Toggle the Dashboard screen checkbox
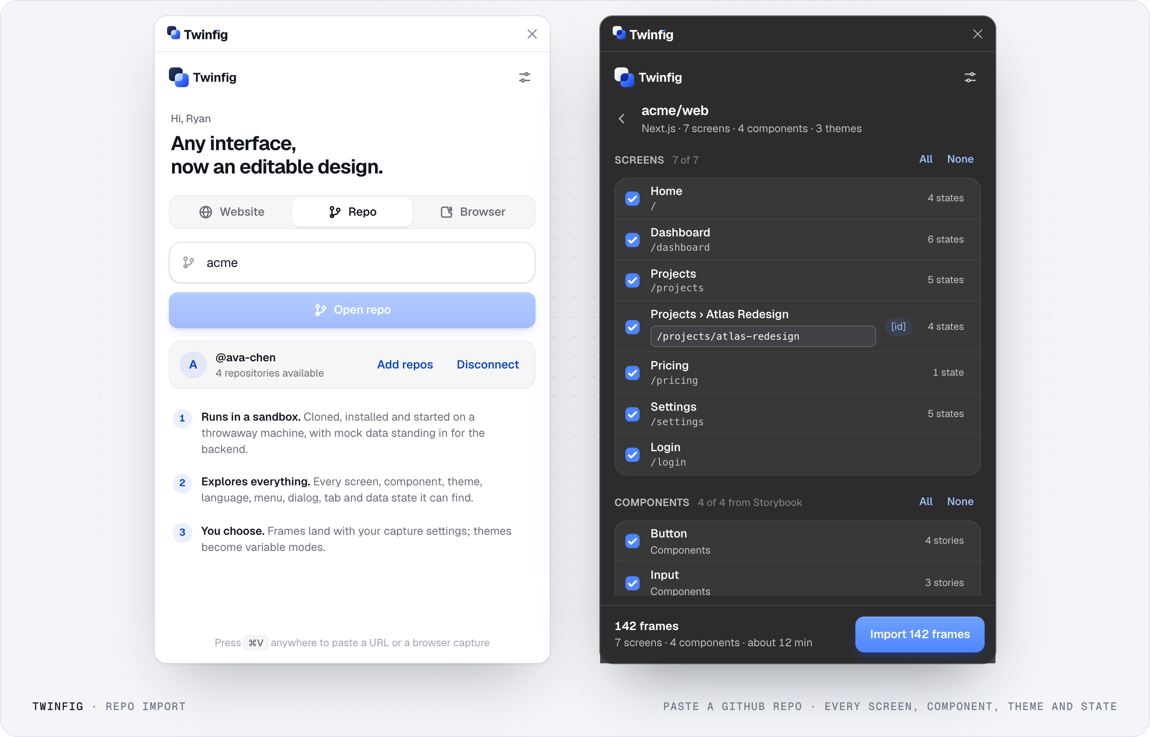The image size is (1150, 737). 632,240
